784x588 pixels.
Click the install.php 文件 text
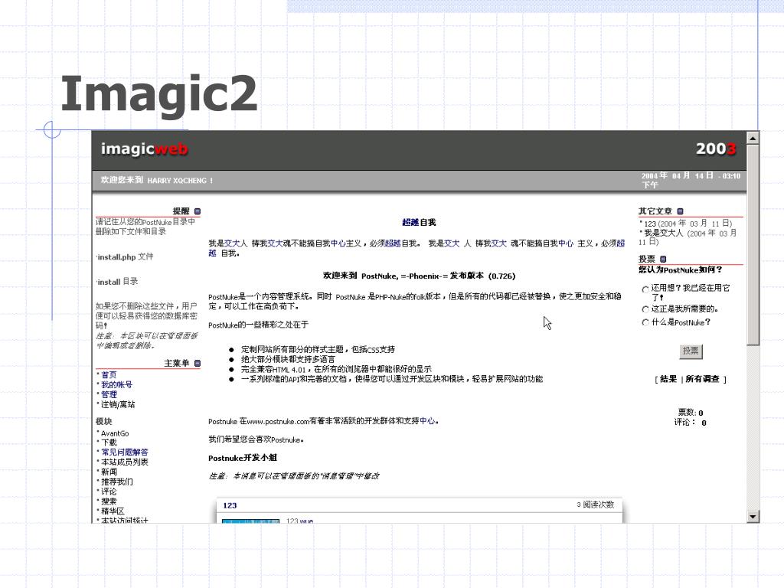coord(126,257)
